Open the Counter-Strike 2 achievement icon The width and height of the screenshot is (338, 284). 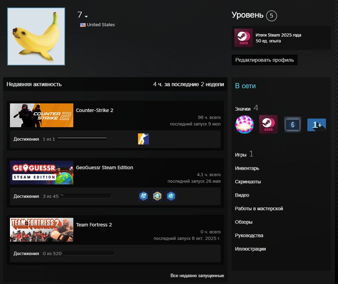click(x=143, y=139)
